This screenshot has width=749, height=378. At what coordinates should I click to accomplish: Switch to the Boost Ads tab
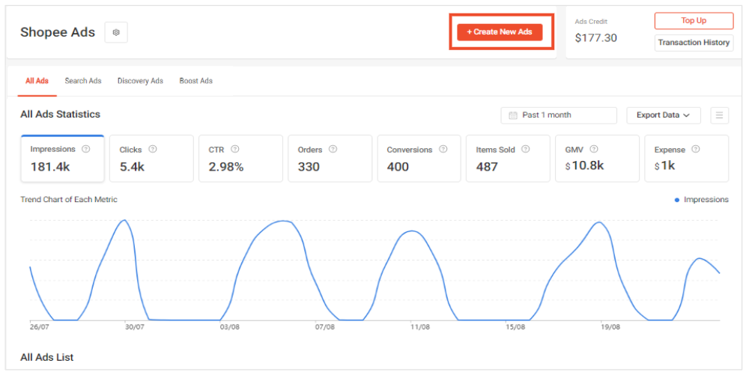point(195,81)
